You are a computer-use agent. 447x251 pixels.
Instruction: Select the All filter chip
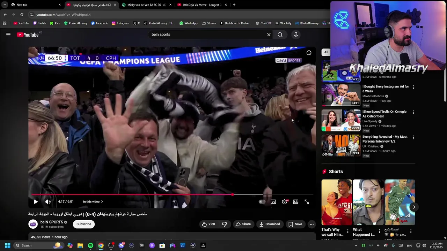[326, 52]
